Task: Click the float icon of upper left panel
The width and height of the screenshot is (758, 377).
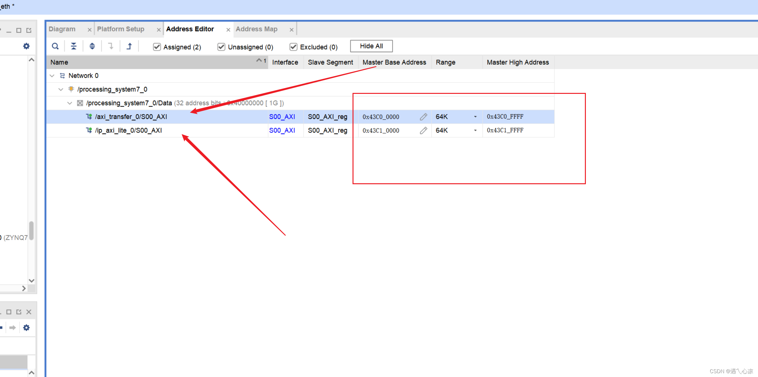Action: point(29,30)
